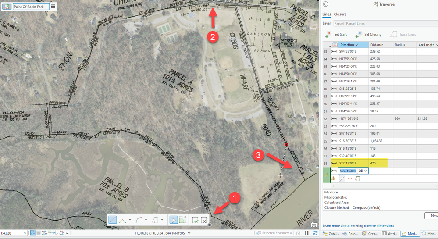The height and width of the screenshot is (239, 438).
Task: Refresh the map with the status bar refresh icon
Action: coord(315,233)
